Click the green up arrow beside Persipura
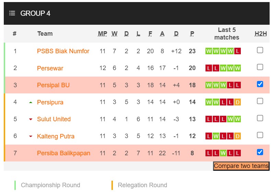 pyautogui.click(x=31, y=102)
